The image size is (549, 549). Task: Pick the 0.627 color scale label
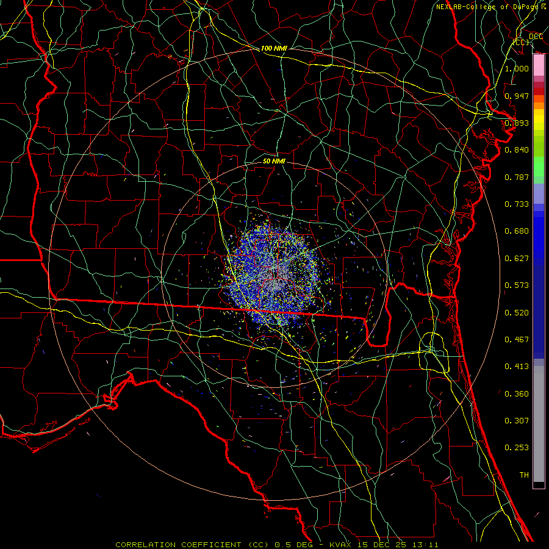tap(517, 259)
